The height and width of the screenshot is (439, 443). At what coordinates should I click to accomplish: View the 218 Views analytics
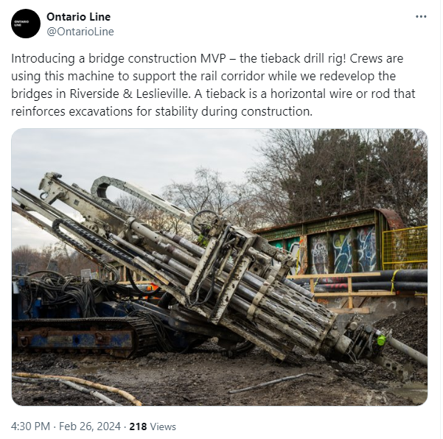tap(153, 426)
